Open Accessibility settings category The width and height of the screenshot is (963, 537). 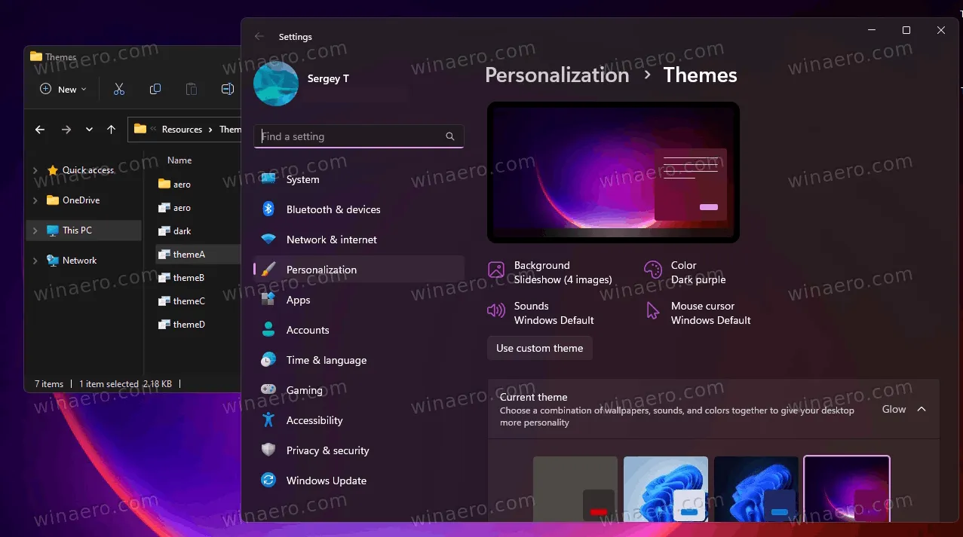click(359, 420)
